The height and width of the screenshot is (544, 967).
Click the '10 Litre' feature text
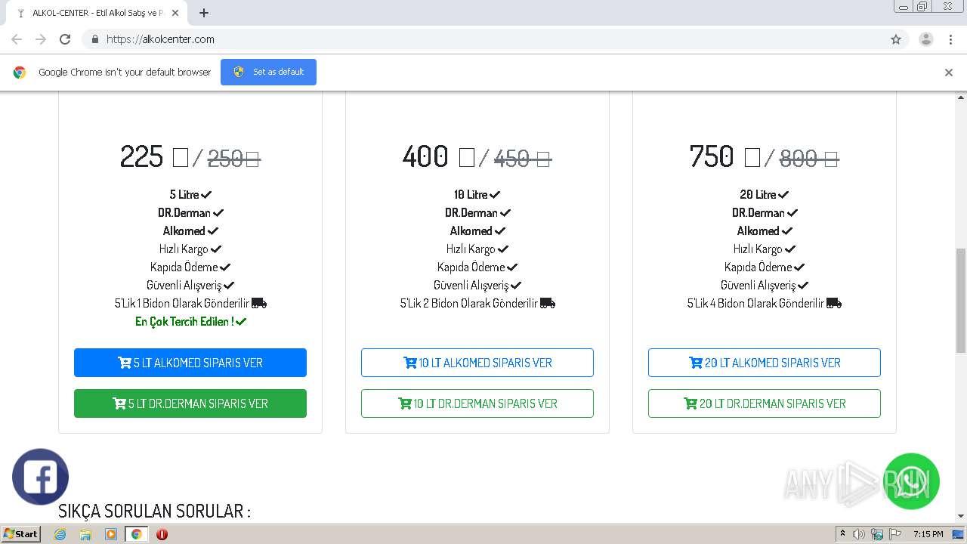pos(471,194)
